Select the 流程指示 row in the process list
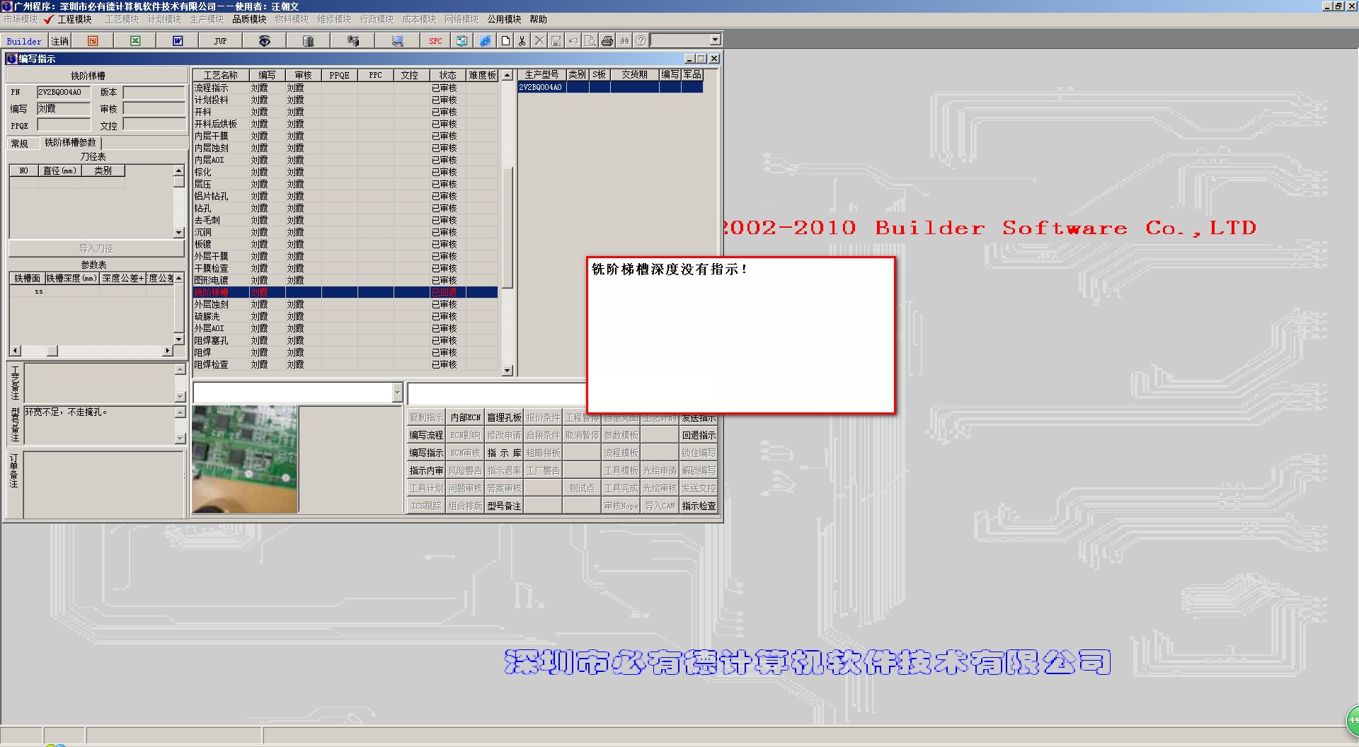This screenshot has width=1359, height=747. point(345,88)
